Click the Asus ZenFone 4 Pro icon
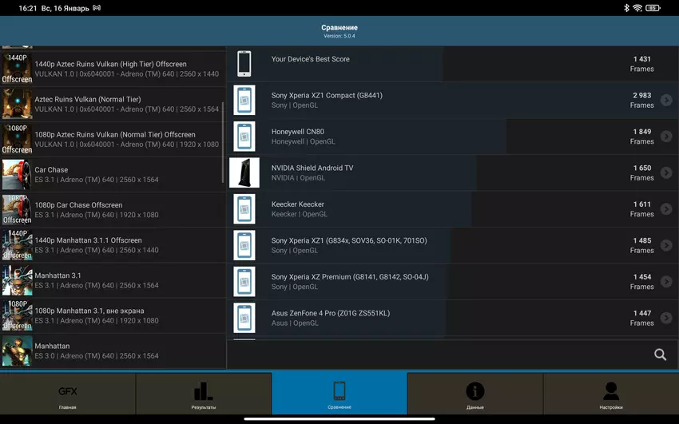This screenshot has height=424, width=679. pos(244,318)
